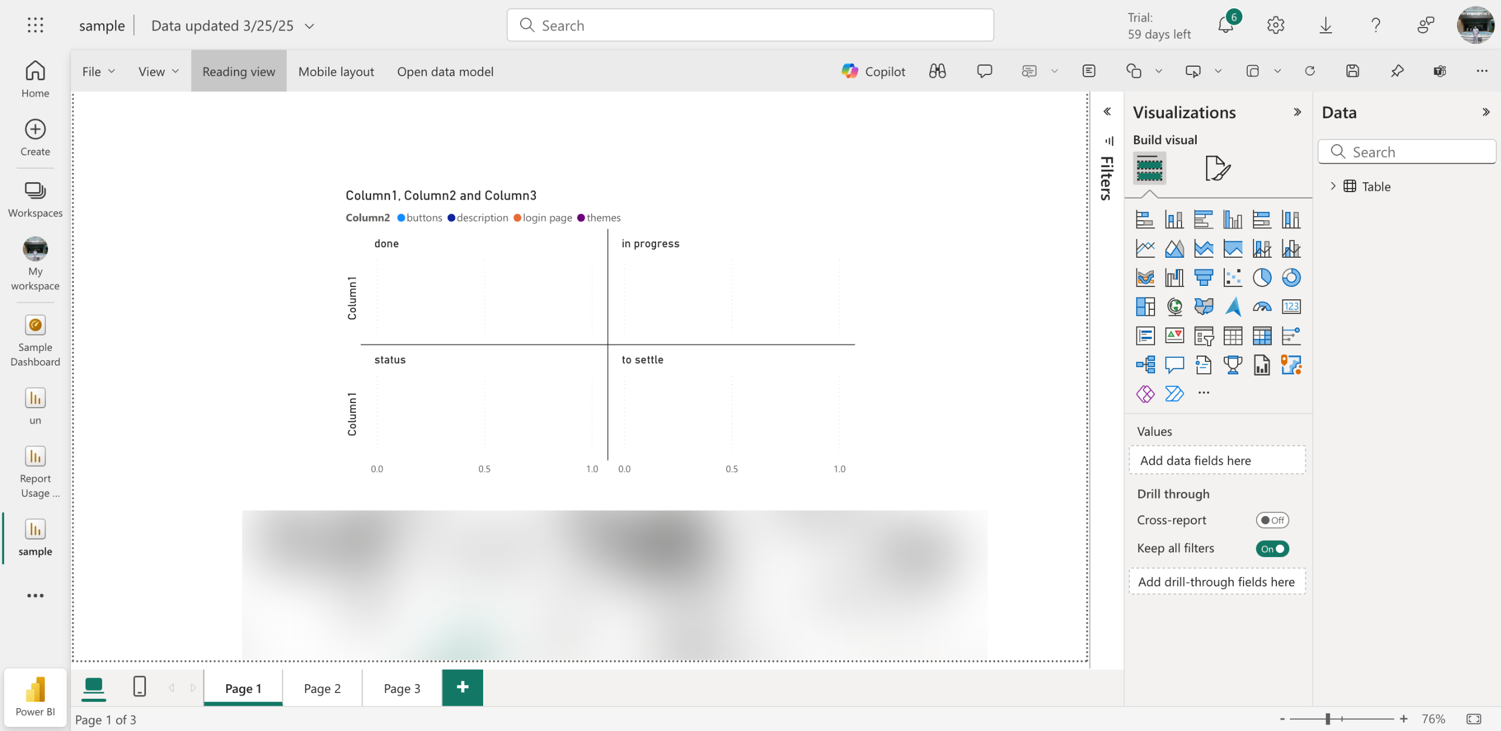Expand the Table node in Data pane

point(1333,186)
